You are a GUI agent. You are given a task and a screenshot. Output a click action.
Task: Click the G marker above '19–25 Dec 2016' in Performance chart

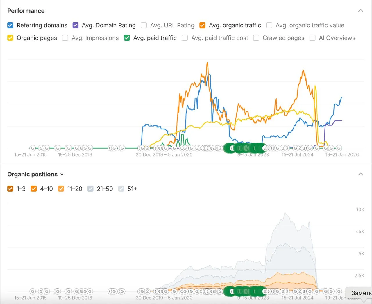(x=76, y=148)
